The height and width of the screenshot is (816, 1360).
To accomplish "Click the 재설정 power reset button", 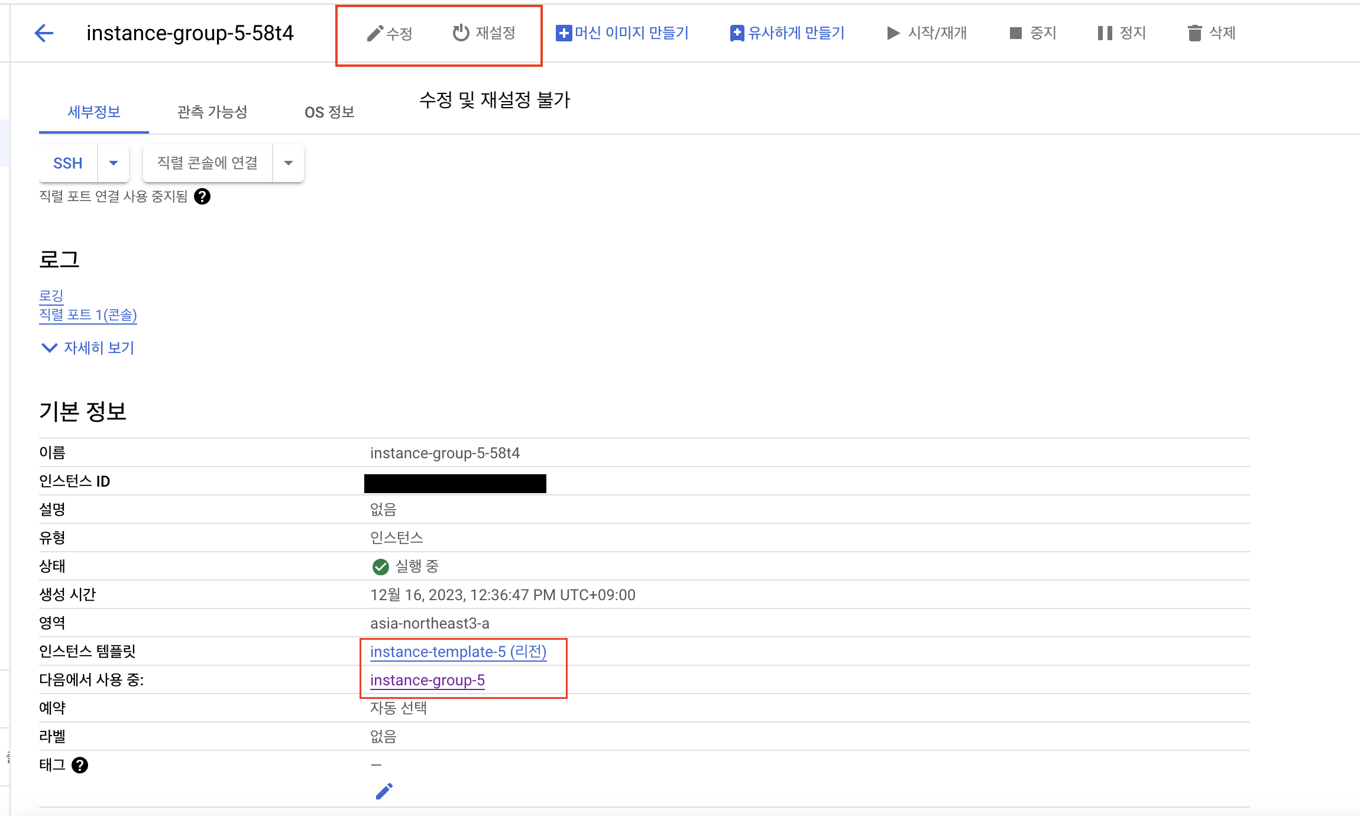I will (484, 33).
